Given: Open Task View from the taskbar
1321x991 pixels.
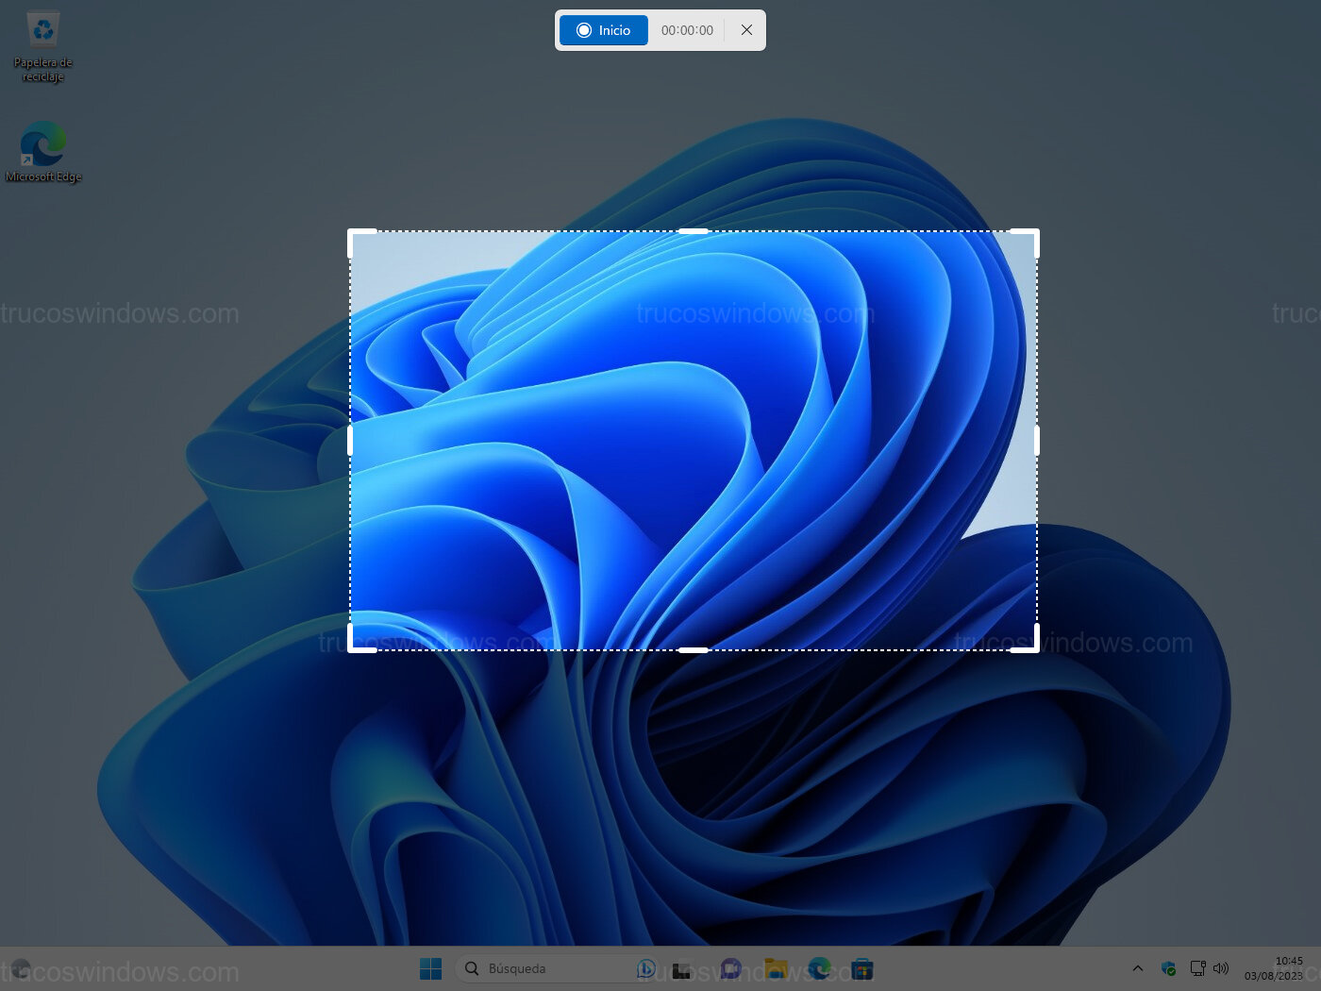Looking at the screenshot, I should tap(681, 969).
